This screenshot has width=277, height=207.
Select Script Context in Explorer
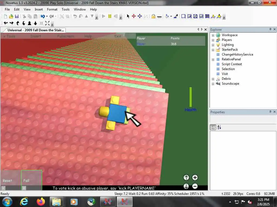[x=232, y=64]
